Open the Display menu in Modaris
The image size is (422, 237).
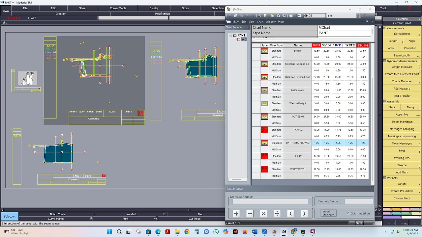[154, 8]
